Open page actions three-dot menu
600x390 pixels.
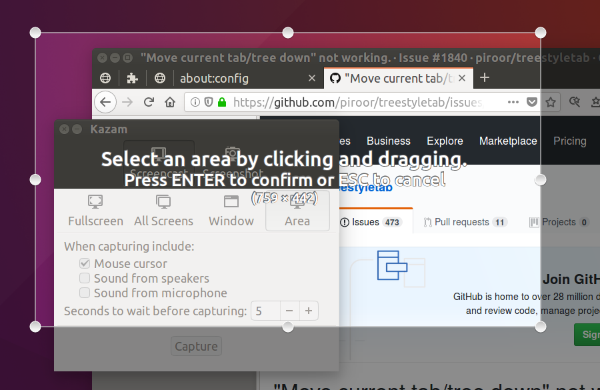[x=513, y=102]
